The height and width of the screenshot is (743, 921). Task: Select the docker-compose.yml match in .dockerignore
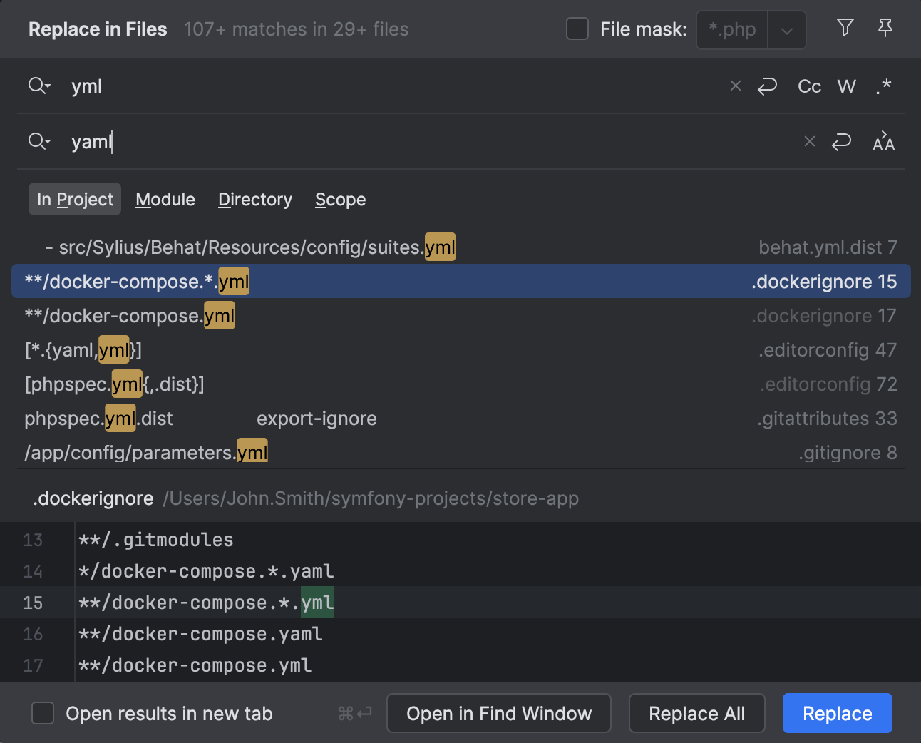pos(128,315)
